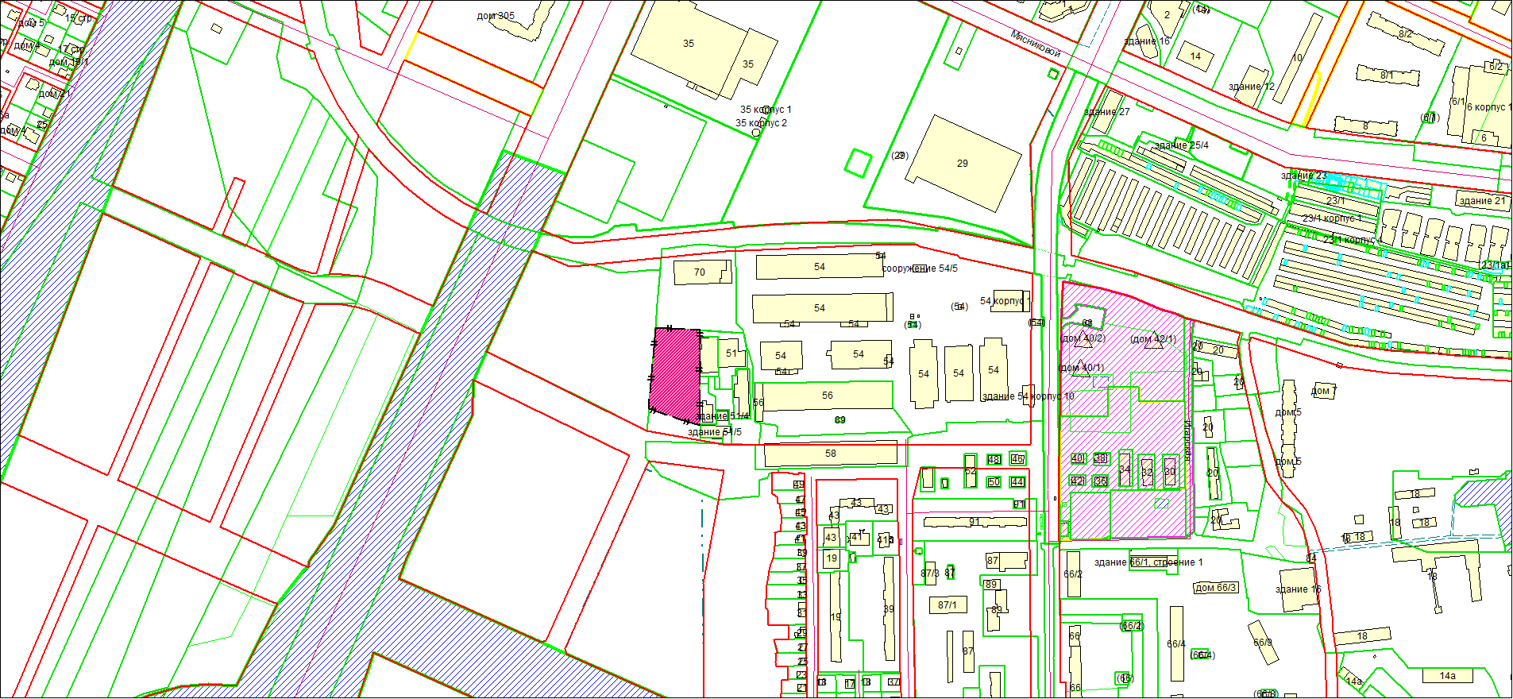Click the здание 21 label
The image size is (1513, 699).
[1481, 201]
